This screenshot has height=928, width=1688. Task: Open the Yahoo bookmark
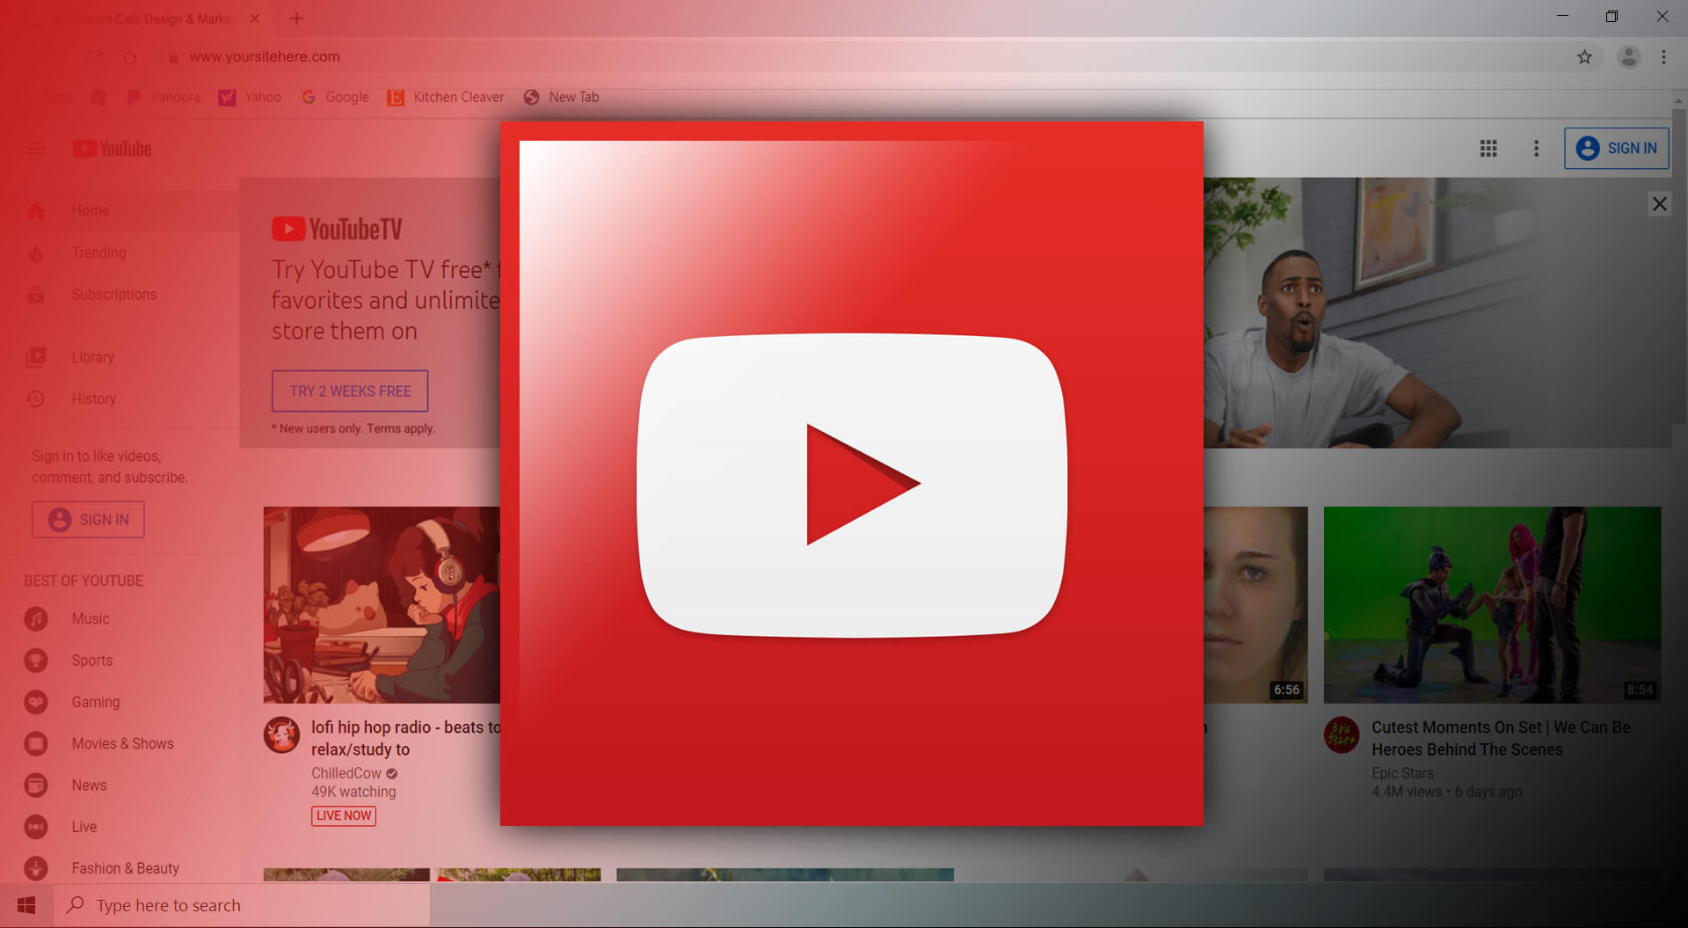[x=251, y=97]
